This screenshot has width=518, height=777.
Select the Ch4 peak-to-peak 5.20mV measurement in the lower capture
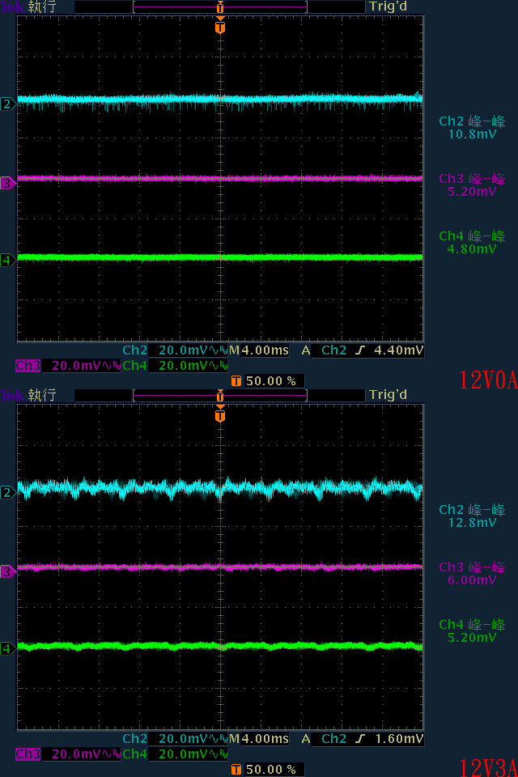(472, 631)
